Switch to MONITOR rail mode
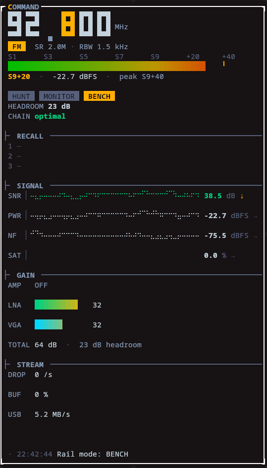Screen dimensions: 267x468 (x=59, y=96)
